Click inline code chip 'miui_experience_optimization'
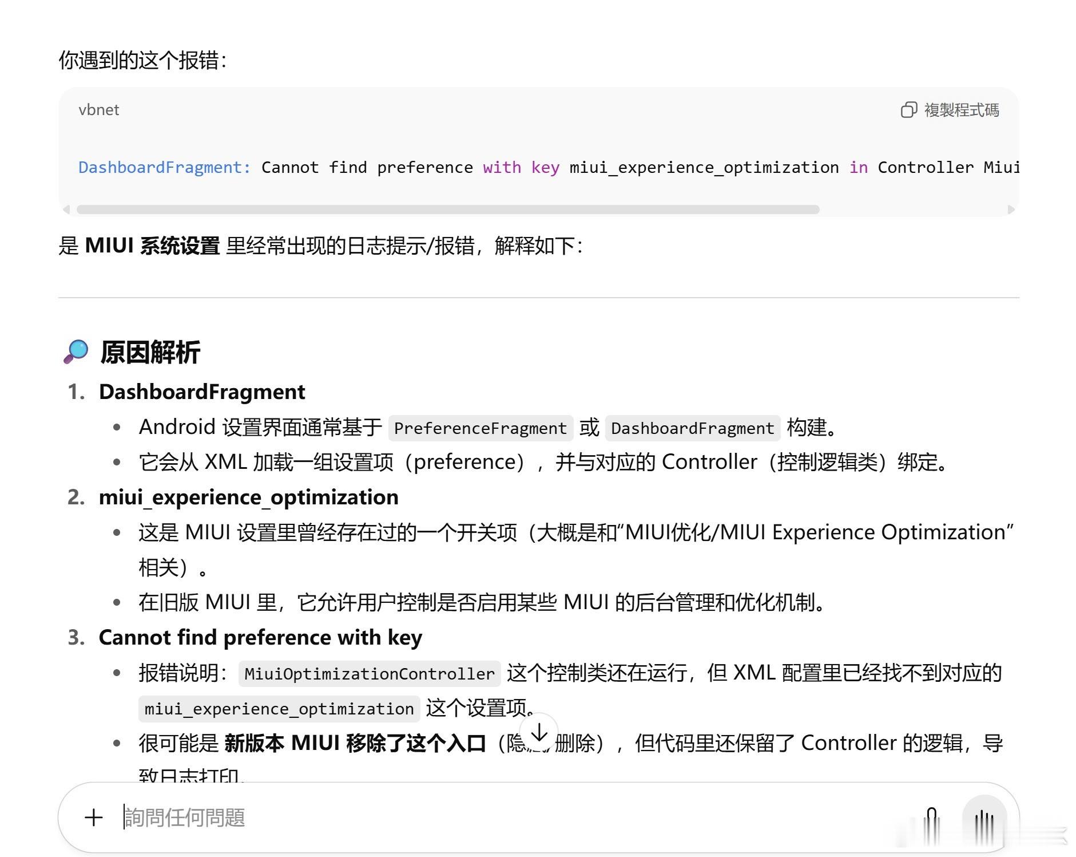Image resolution: width=1076 pixels, height=857 pixels. pyautogui.click(x=279, y=709)
